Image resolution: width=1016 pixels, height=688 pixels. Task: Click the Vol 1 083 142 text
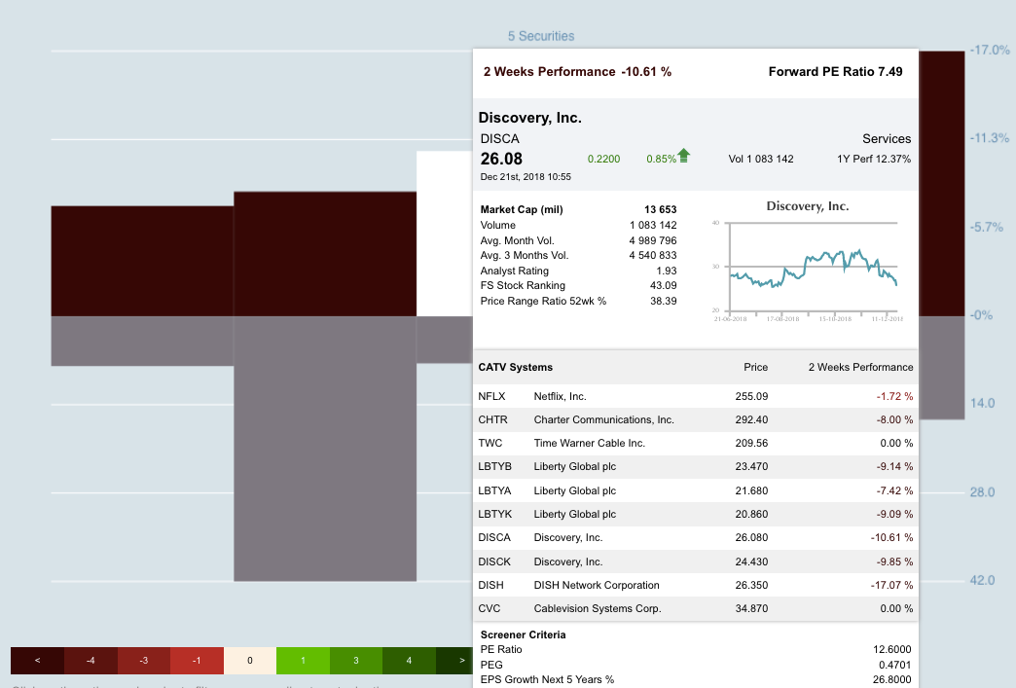click(761, 159)
